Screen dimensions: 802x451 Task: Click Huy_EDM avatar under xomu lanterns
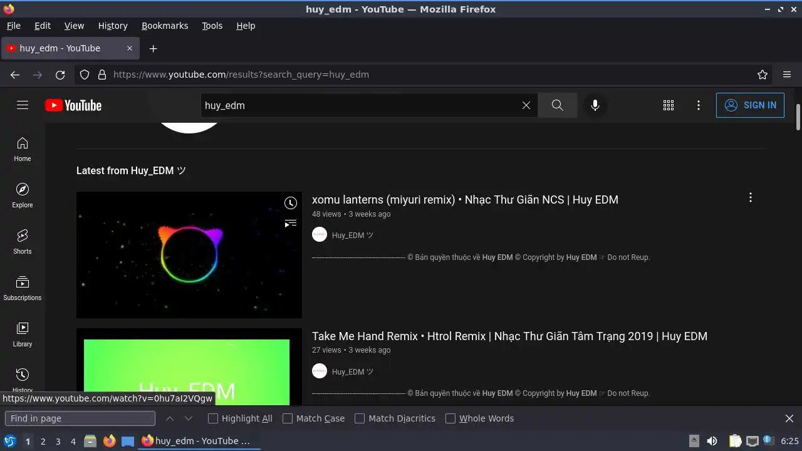click(320, 234)
